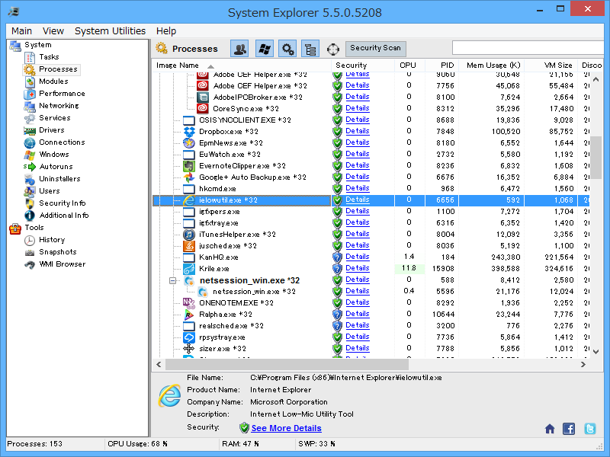This screenshot has width=610, height=457.
Task: Start a Security Scan
Action: pos(375,49)
